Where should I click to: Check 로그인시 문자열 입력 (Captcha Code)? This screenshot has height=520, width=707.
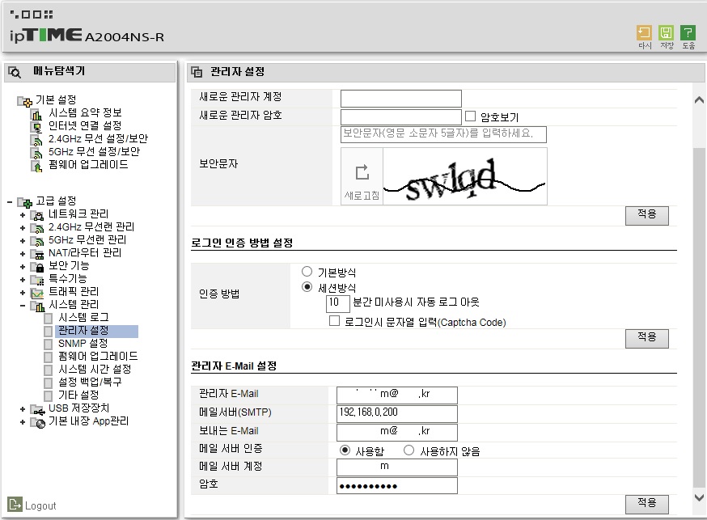pos(335,321)
